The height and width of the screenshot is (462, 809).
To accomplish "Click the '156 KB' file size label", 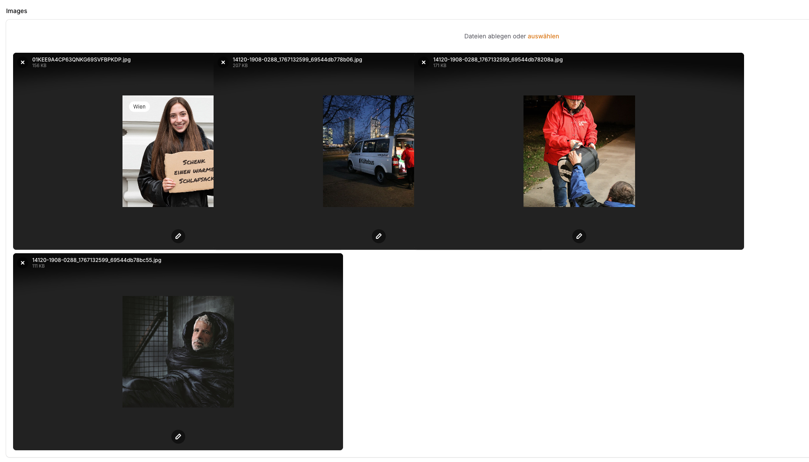I will click(x=39, y=66).
